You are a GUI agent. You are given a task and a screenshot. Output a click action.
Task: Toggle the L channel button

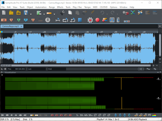point(2,69)
